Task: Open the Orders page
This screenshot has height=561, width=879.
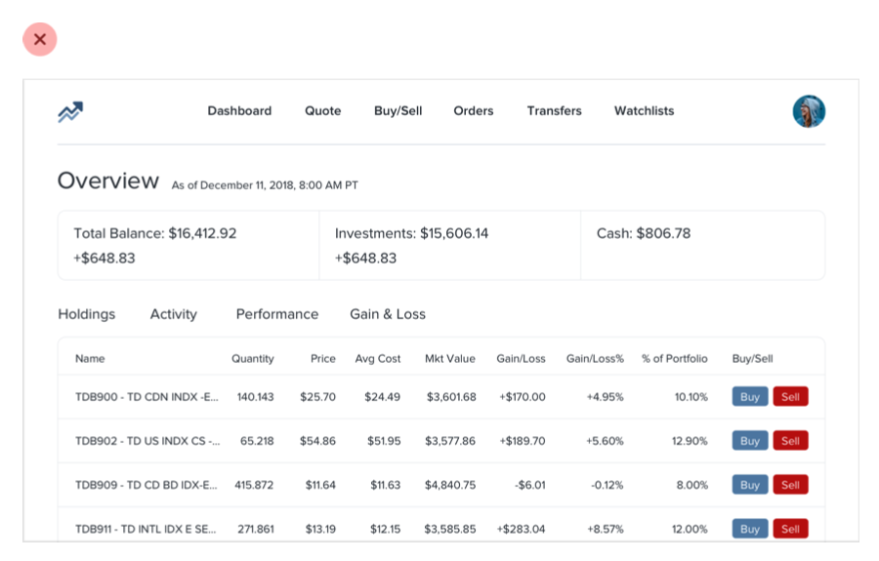Action: (x=473, y=111)
